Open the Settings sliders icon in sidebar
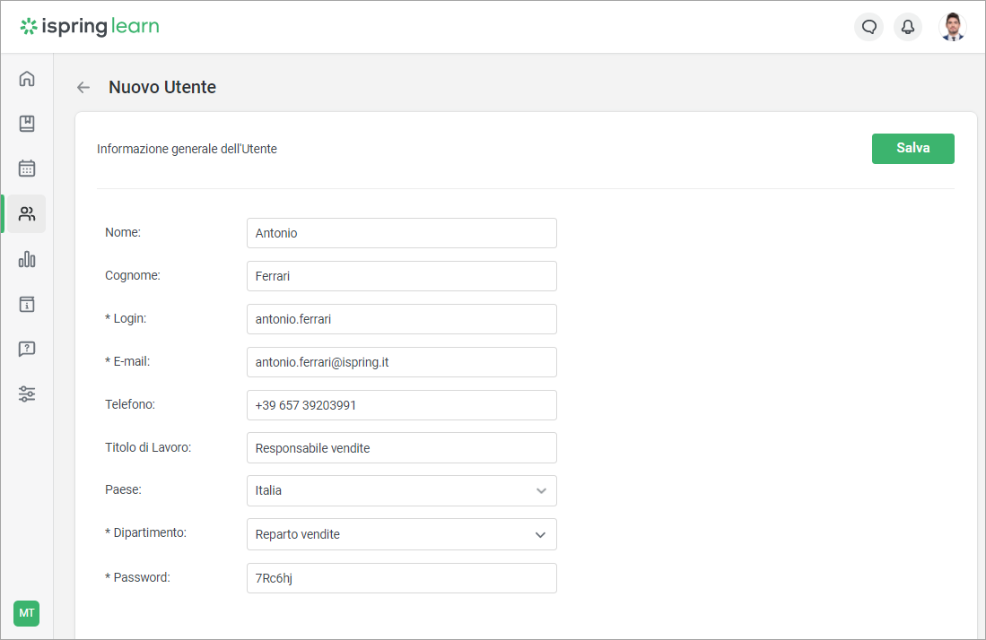 coord(27,394)
